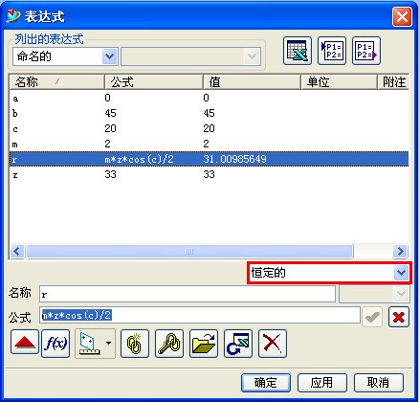Click the horizontal scrollbar thumb

pyautogui.click(x=189, y=252)
